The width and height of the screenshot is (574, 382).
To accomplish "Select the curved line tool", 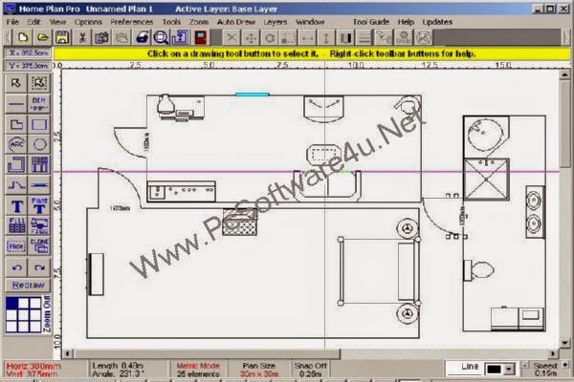I will [x=16, y=185].
